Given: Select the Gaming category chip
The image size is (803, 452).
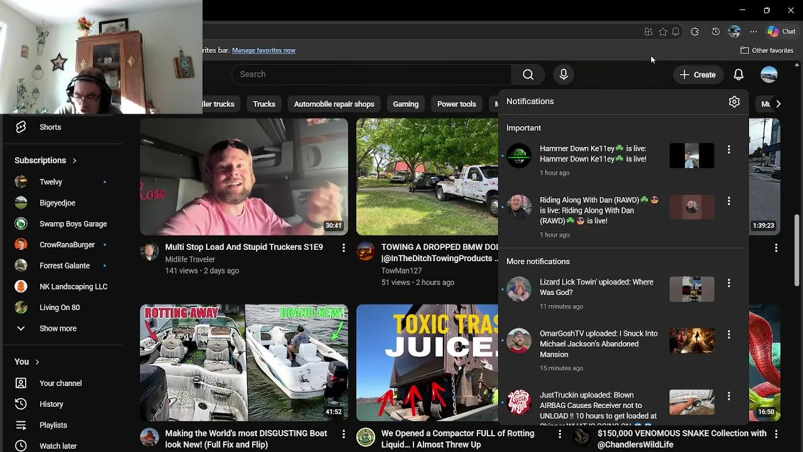Looking at the screenshot, I should [405, 104].
